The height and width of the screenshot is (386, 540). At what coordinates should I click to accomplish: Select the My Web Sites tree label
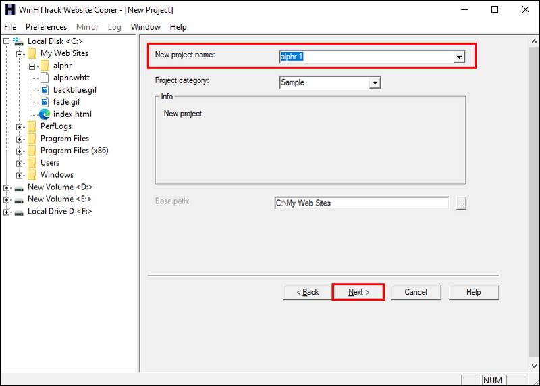(64, 53)
